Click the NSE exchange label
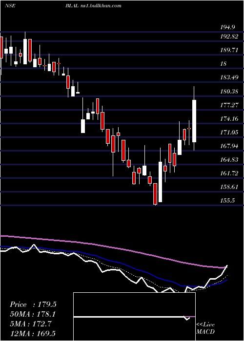The image size is (244, 341). [x=10, y=6]
